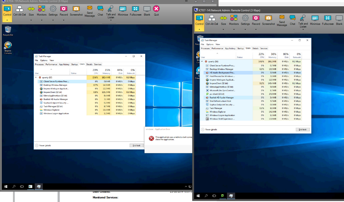Open Services tab in ICT04-19 Task Manager
344x202 pixels.
pyautogui.click(x=98, y=64)
